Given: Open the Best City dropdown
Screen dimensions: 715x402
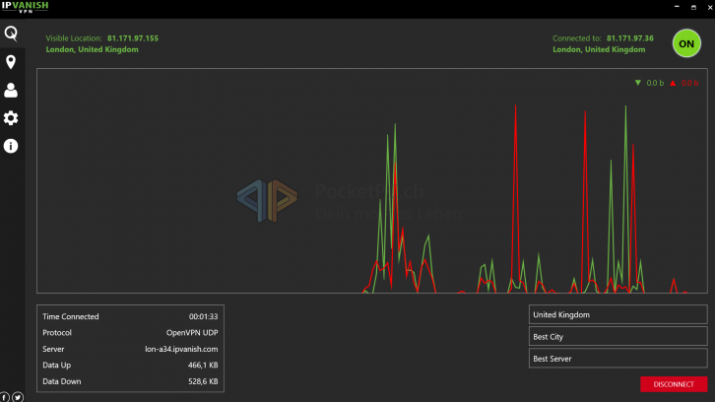Looking at the screenshot, I should coord(617,337).
